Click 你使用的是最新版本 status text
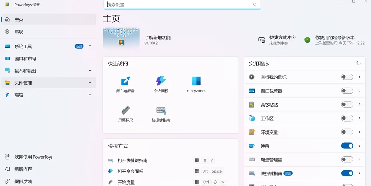 pos(335,38)
